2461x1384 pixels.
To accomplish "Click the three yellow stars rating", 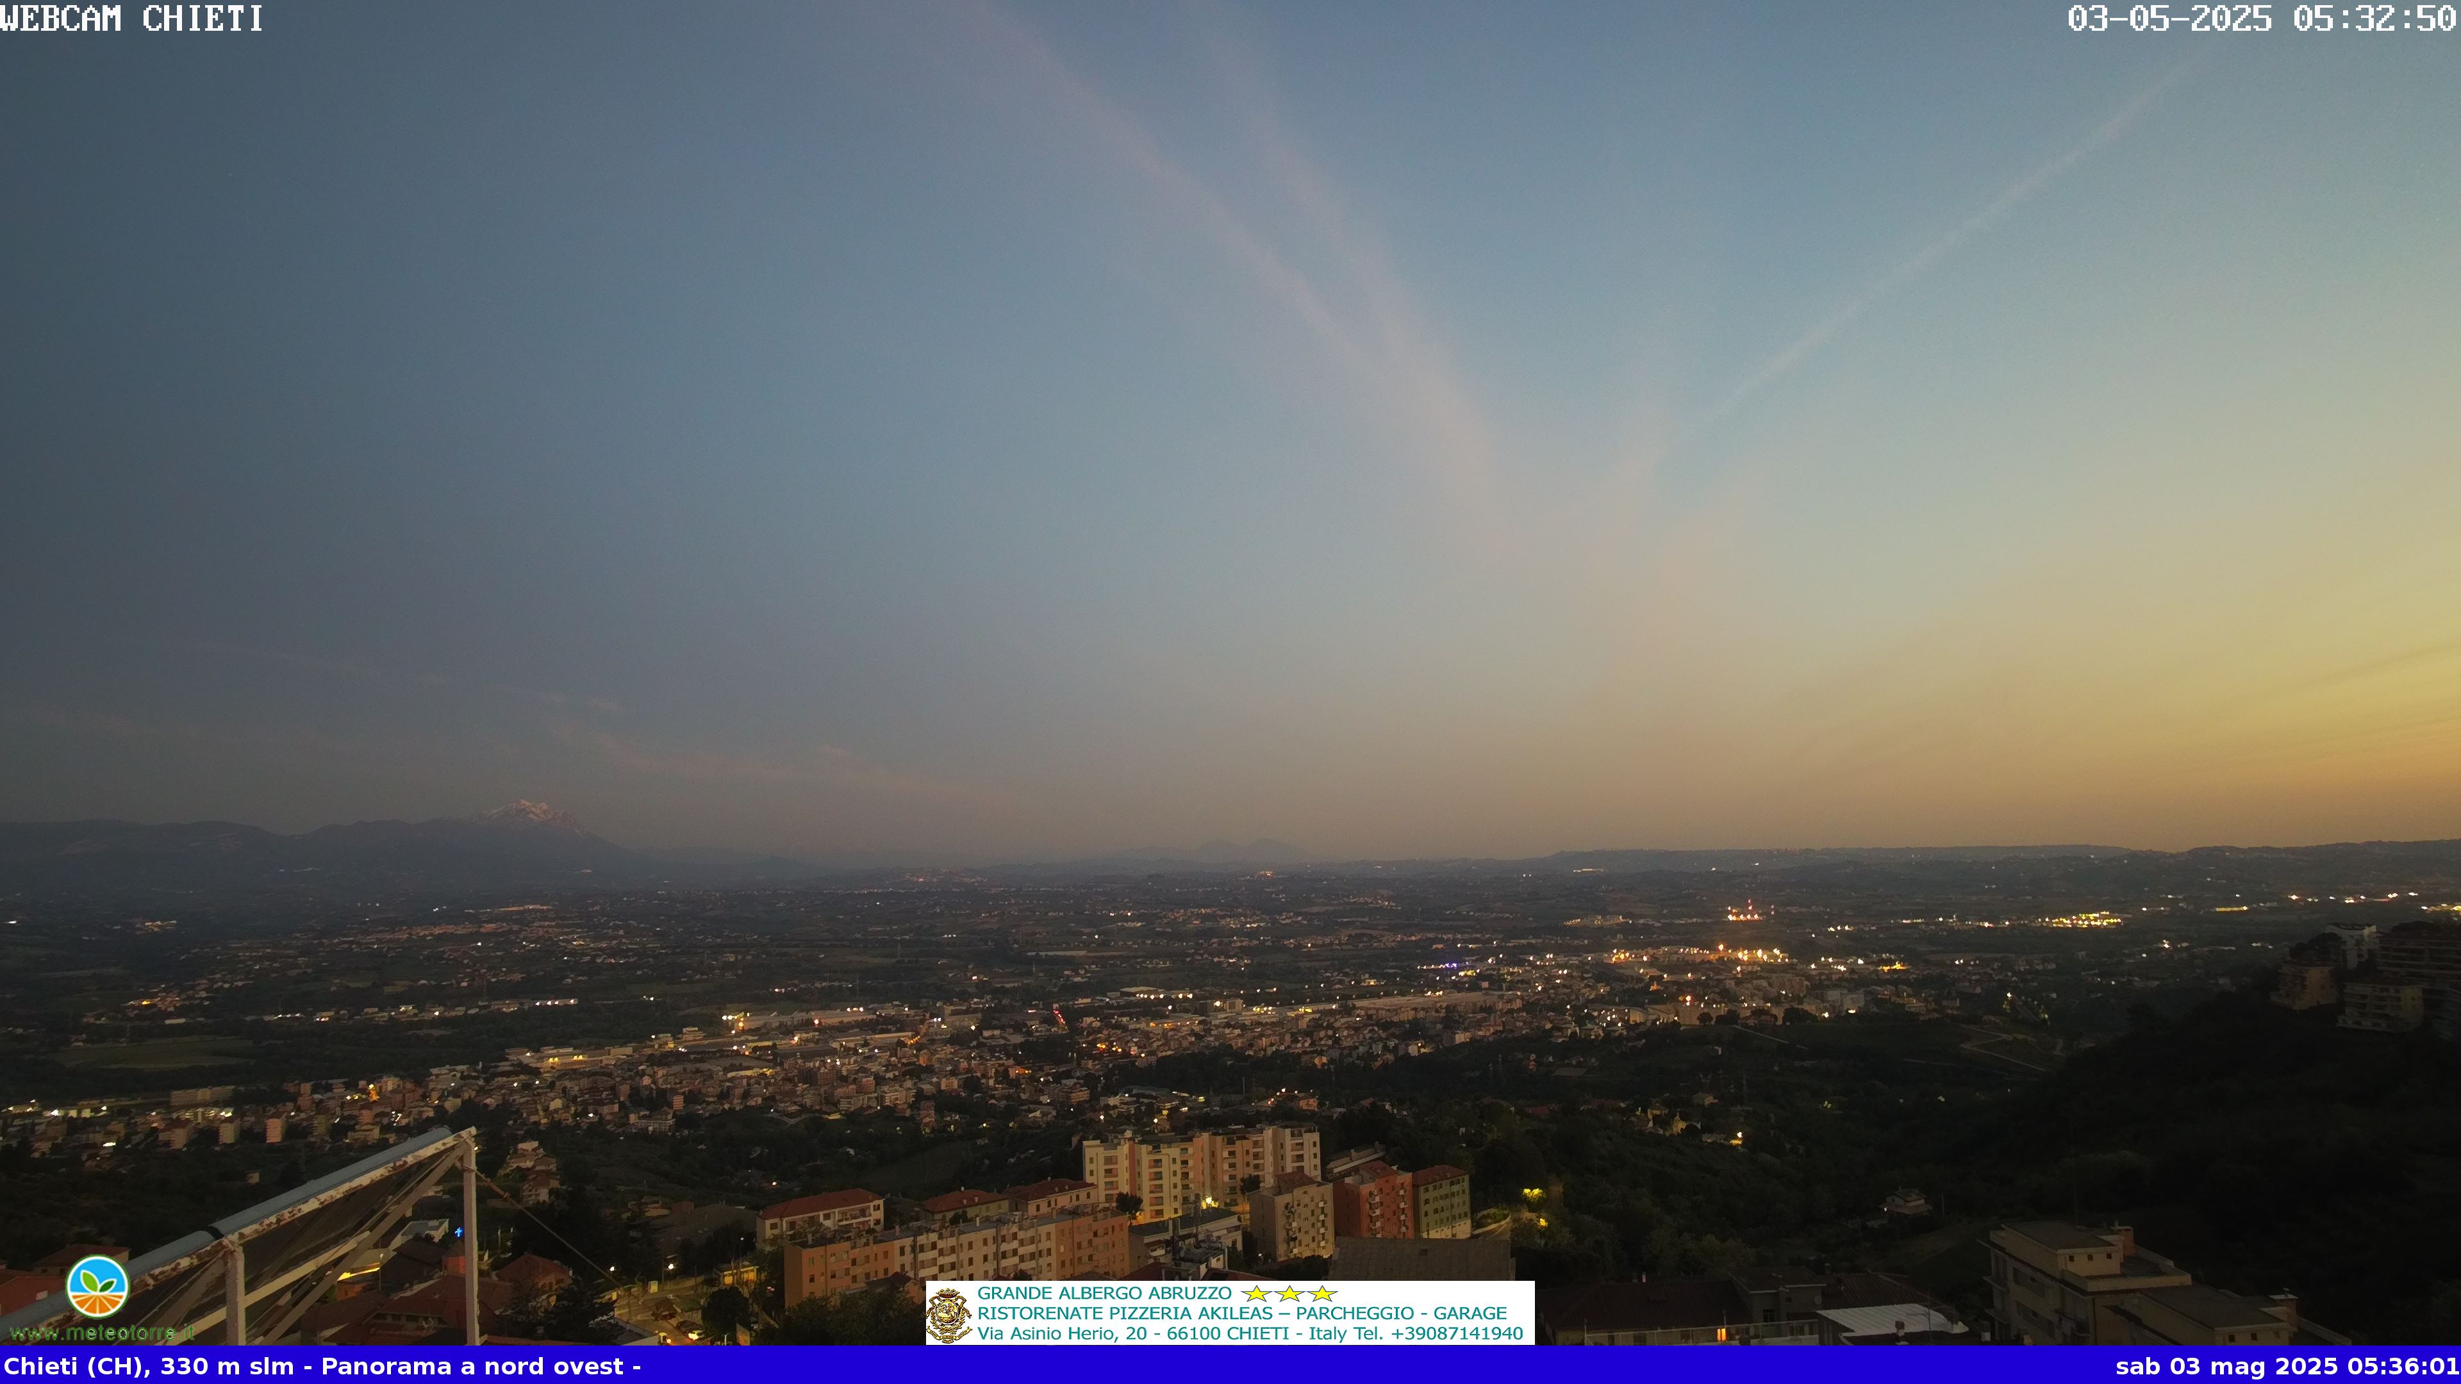I will (x=1289, y=1293).
